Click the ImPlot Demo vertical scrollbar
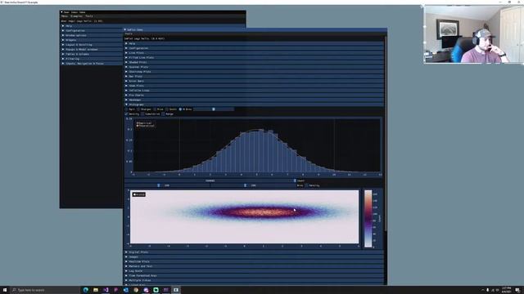This screenshot has height=294, width=524. pyautogui.click(x=386, y=133)
